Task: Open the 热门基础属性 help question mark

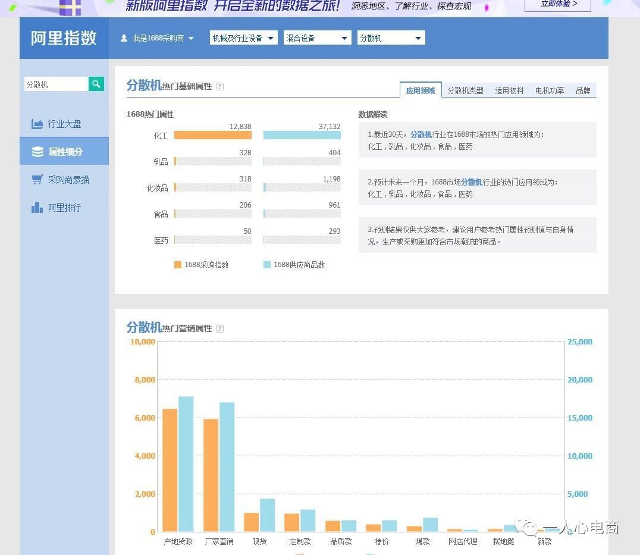Action: (220, 86)
